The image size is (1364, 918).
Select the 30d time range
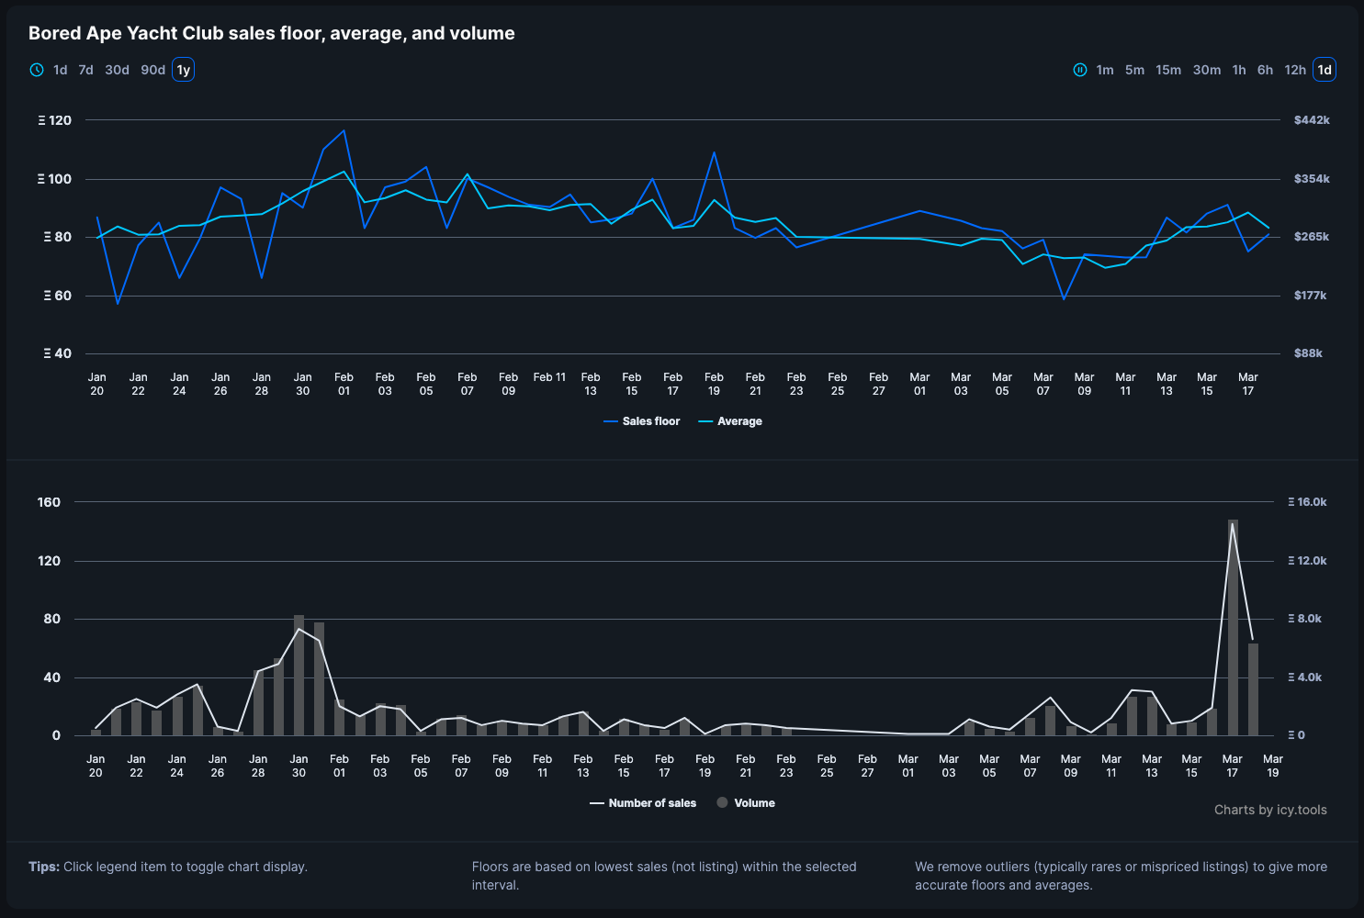pyautogui.click(x=118, y=70)
